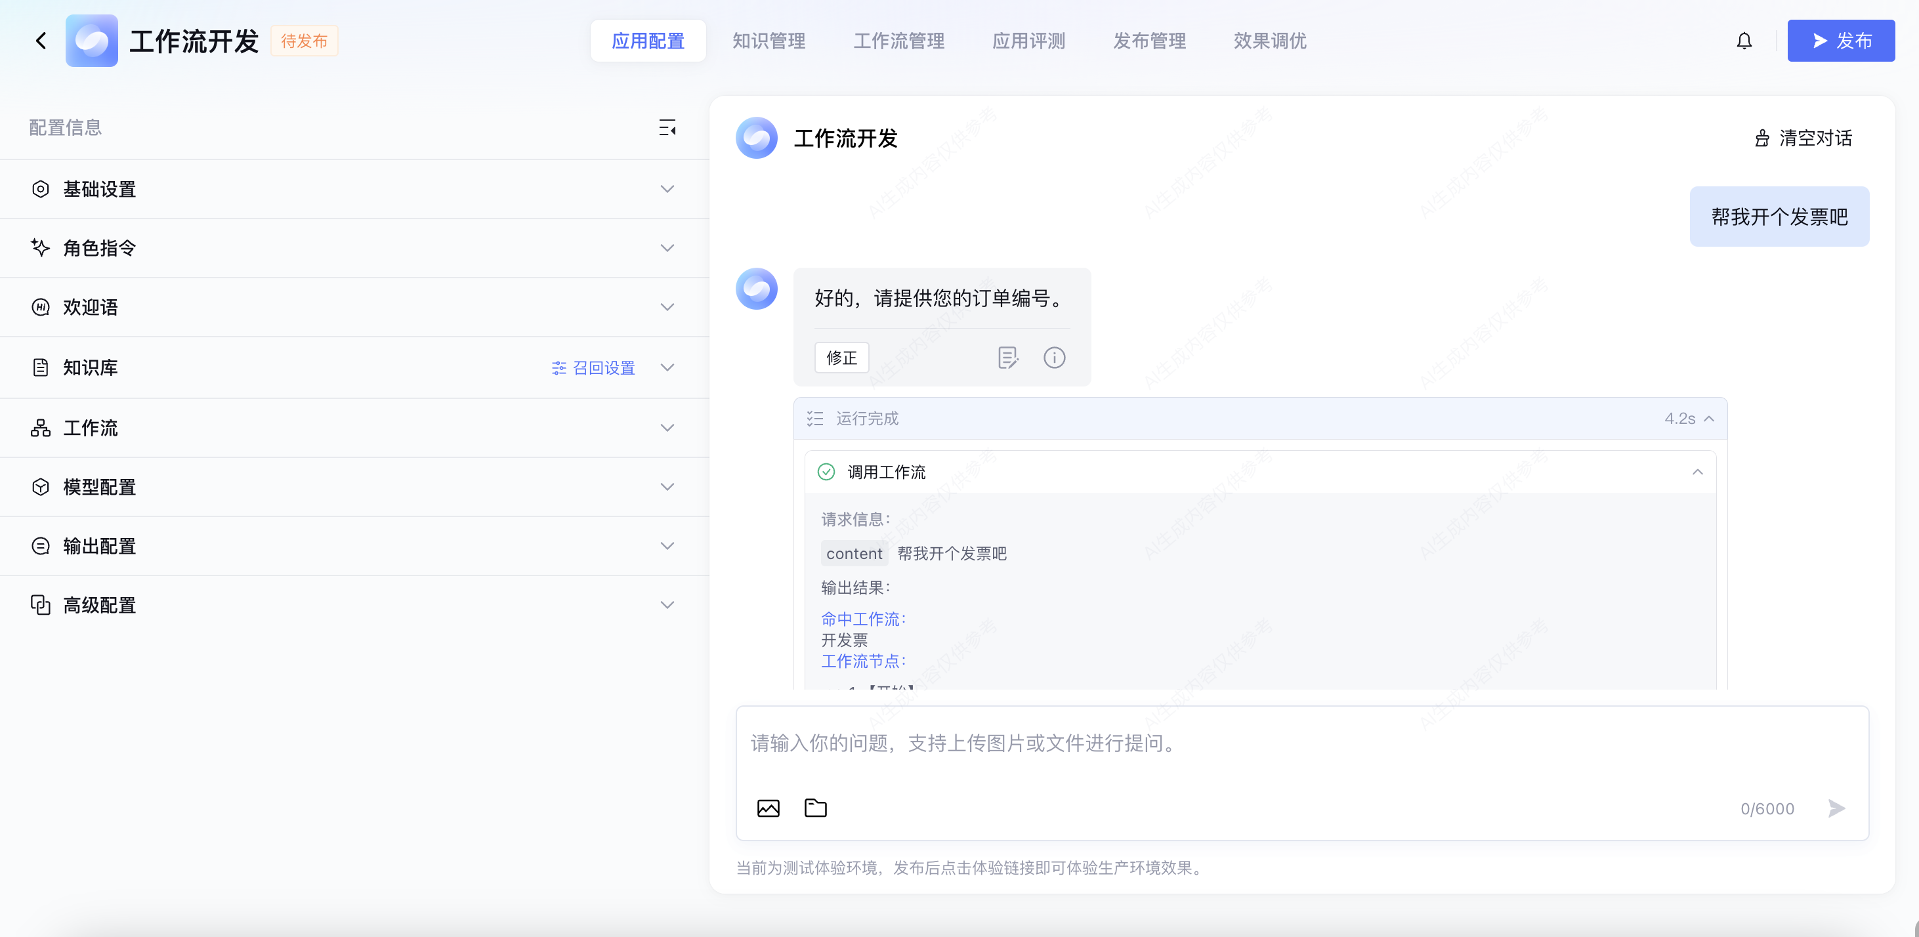Viewport: 1919px width, 937px height.
Task: Expand the 基础设置 section
Action: [667, 189]
